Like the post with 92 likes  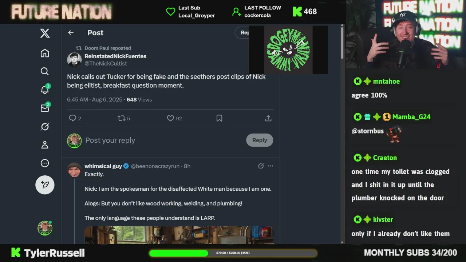point(174,118)
